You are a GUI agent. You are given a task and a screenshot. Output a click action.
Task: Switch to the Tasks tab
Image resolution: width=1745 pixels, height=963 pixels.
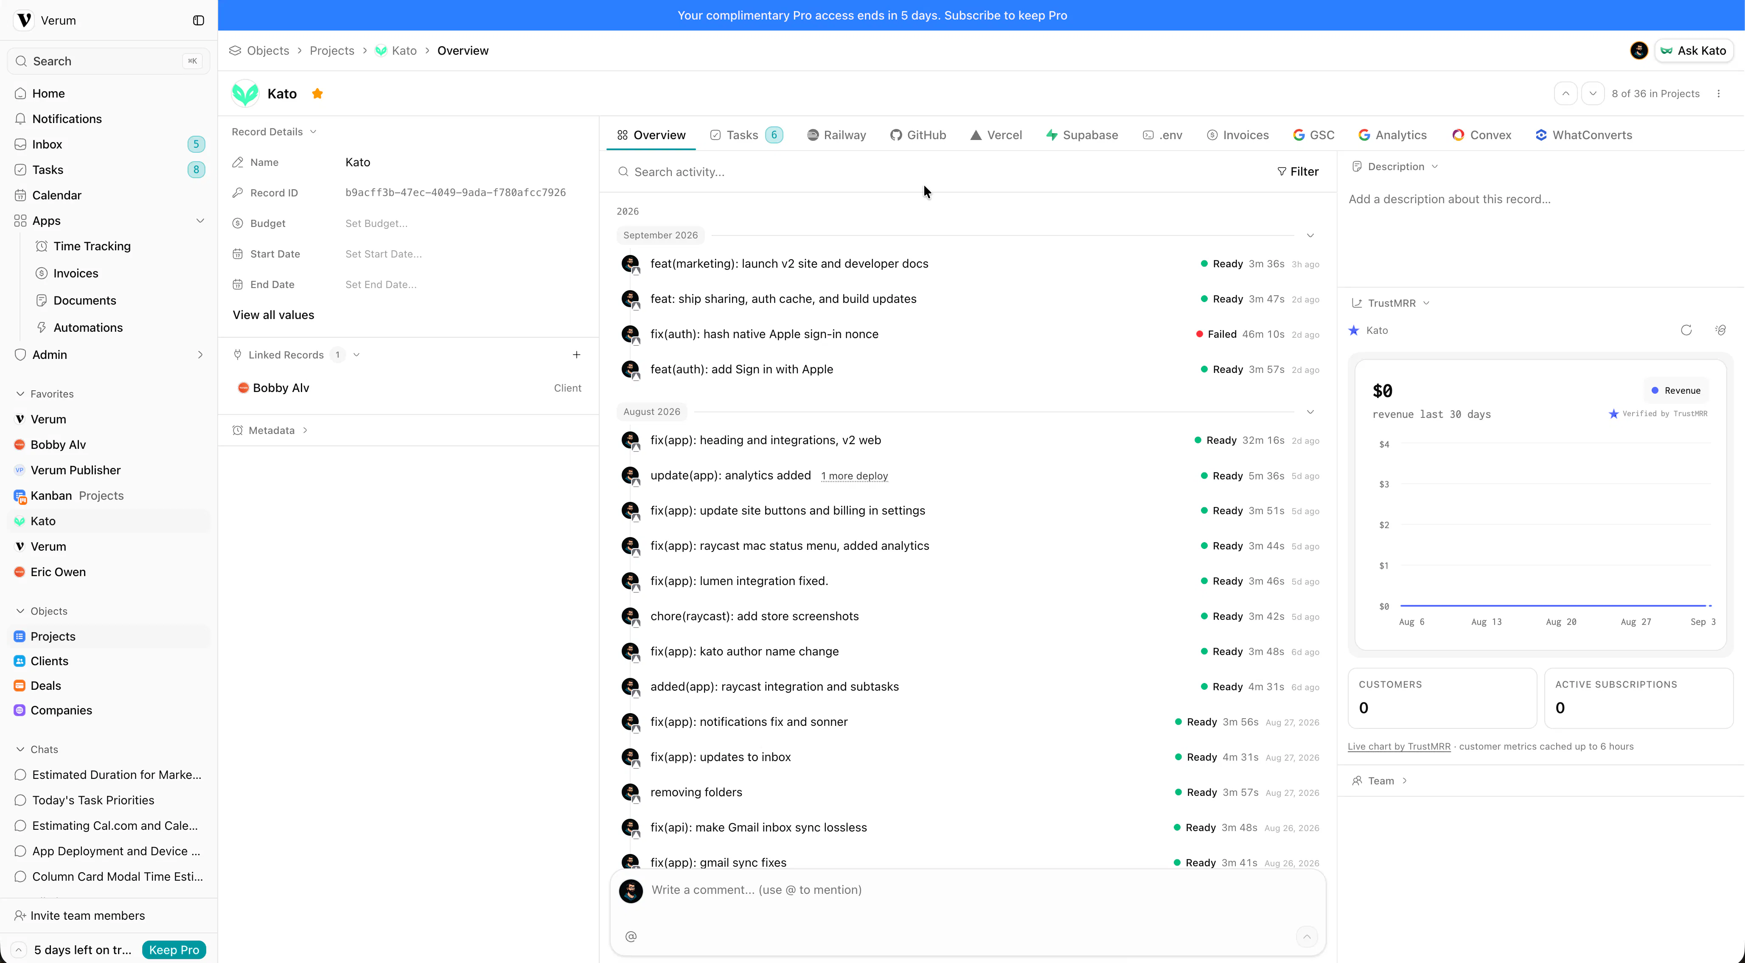pos(746,135)
